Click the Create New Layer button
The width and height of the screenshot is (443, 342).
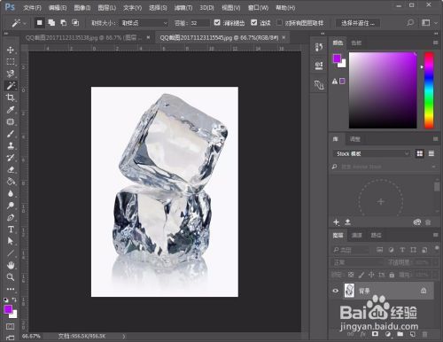coord(412,334)
